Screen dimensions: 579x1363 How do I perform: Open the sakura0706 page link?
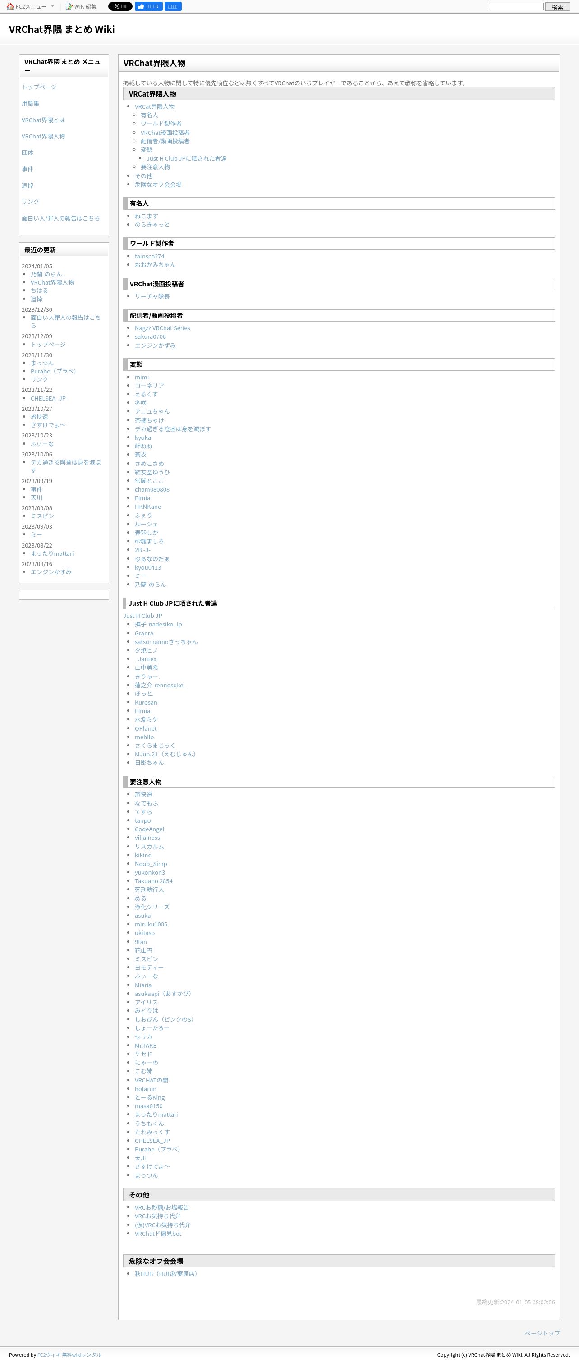click(150, 336)
